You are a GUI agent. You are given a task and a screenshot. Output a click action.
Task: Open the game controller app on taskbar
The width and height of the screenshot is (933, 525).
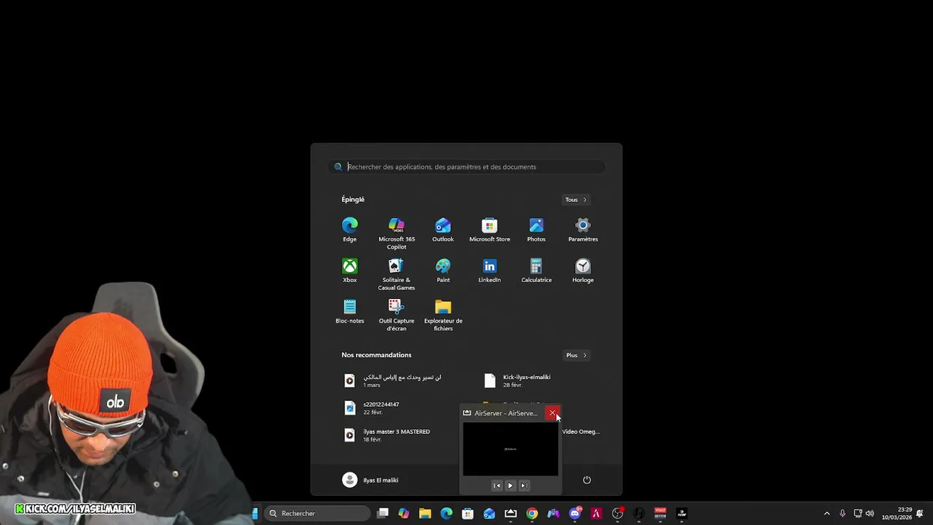(x=553, y=513)
